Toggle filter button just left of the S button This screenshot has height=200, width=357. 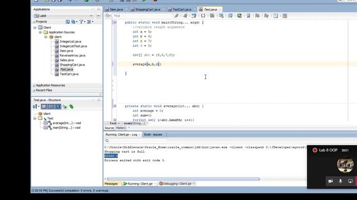point(51,107)
